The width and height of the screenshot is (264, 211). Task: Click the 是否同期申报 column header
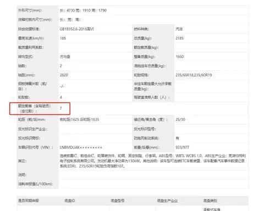coord(28,201)
